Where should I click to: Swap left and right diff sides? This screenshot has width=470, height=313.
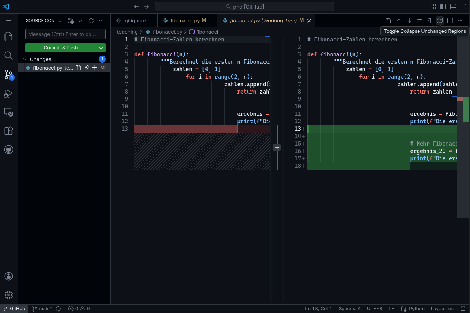point(419,21)
